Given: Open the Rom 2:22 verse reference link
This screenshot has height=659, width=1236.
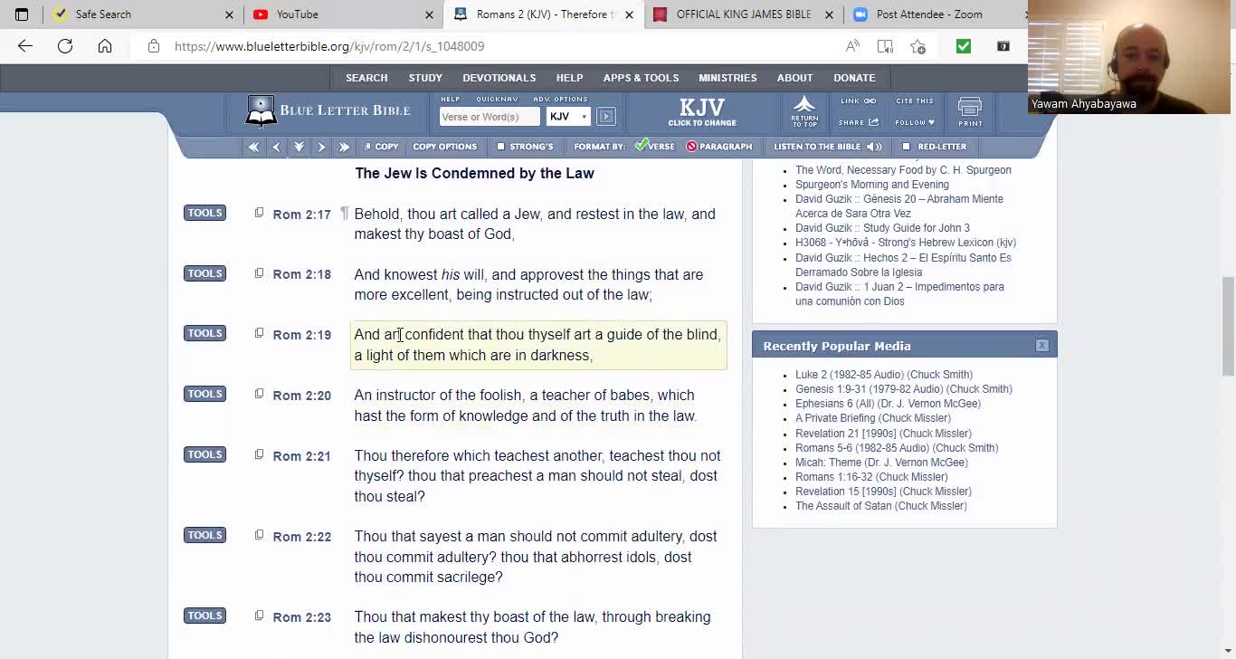Looking at the screenshot, I should click(302, 537).
